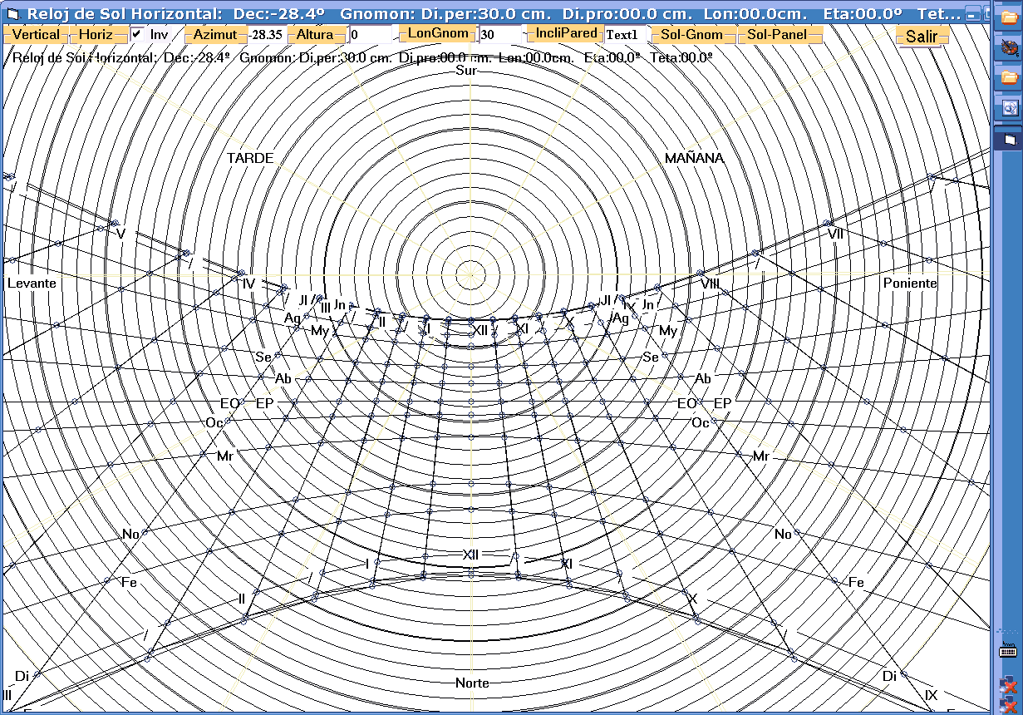The width and height of the screenshot is (1023, 715).
Task: Focus the Altura value field showing 0
Action: [x=370, y=34]
